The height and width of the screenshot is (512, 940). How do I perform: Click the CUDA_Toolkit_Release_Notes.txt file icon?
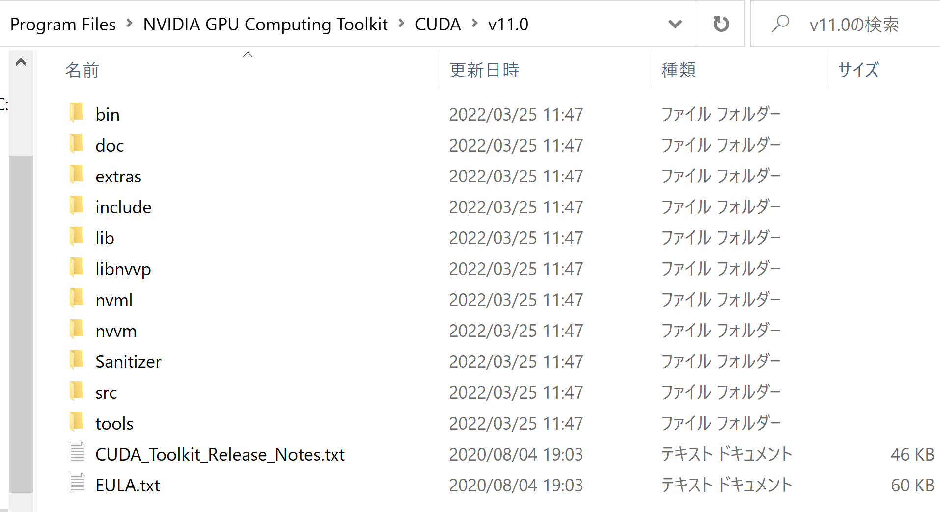pos(78,454)
